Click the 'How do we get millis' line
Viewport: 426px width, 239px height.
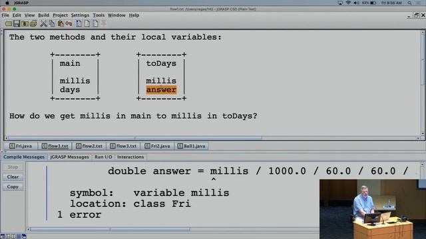(133, 116)
